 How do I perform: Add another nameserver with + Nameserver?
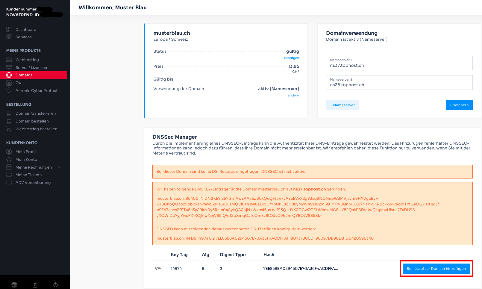click(342, 105)
